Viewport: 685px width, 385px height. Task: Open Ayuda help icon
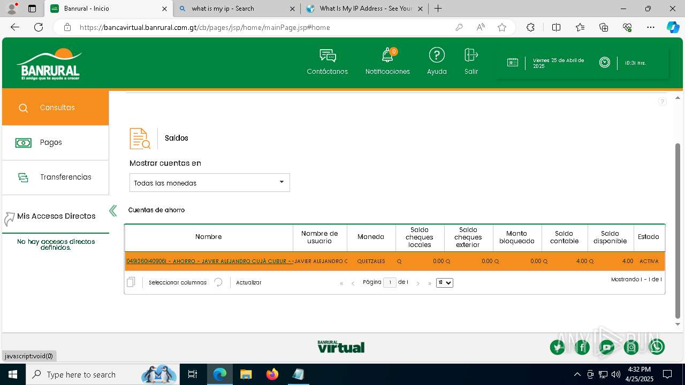click(x=437, y=55)
